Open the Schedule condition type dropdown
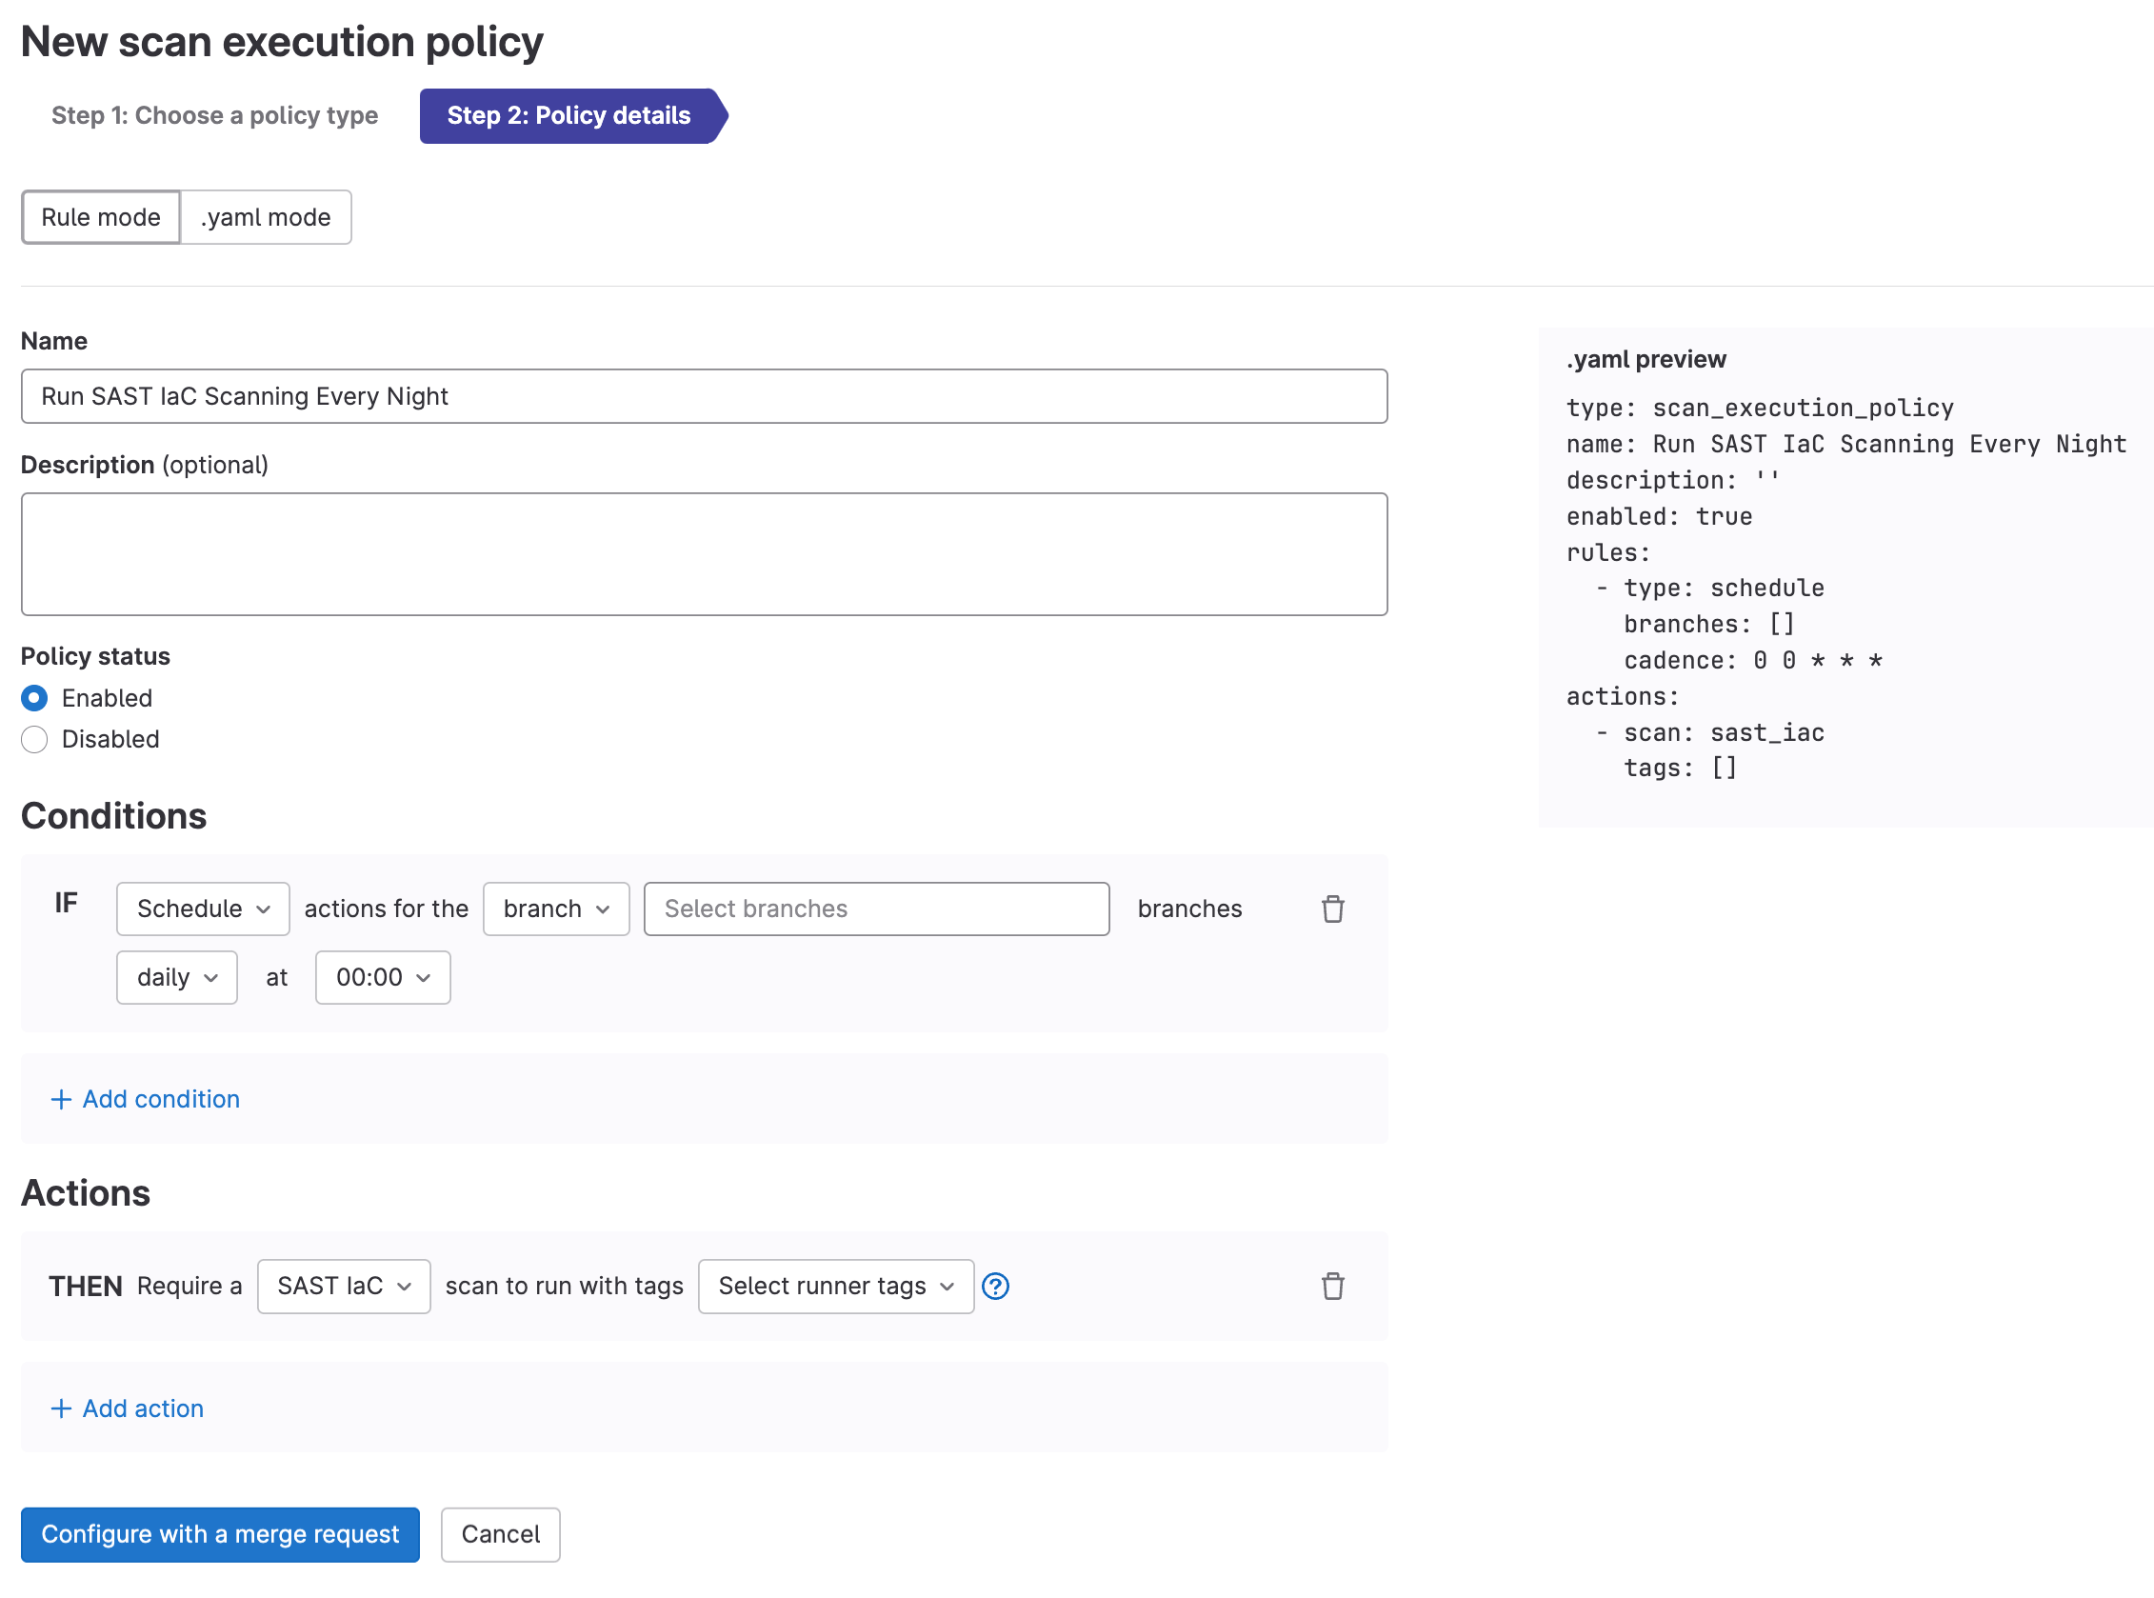This screenshot has width=2154, height=1598. pyautogui.click(x=202, y=909)
